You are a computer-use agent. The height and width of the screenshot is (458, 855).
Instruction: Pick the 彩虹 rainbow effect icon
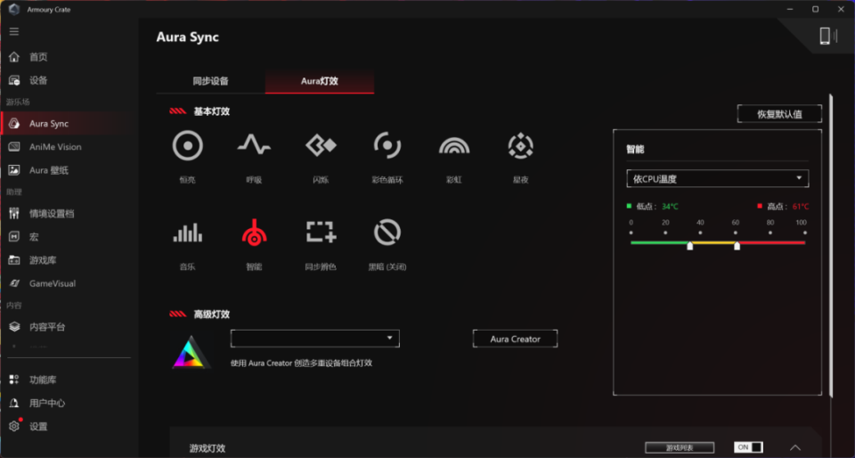pyautogui.click(x=453, y=145)
